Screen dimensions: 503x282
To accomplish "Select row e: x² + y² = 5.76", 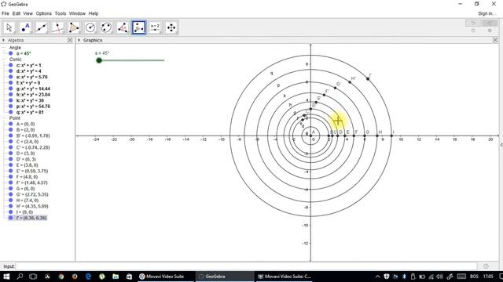I will 31,77.
